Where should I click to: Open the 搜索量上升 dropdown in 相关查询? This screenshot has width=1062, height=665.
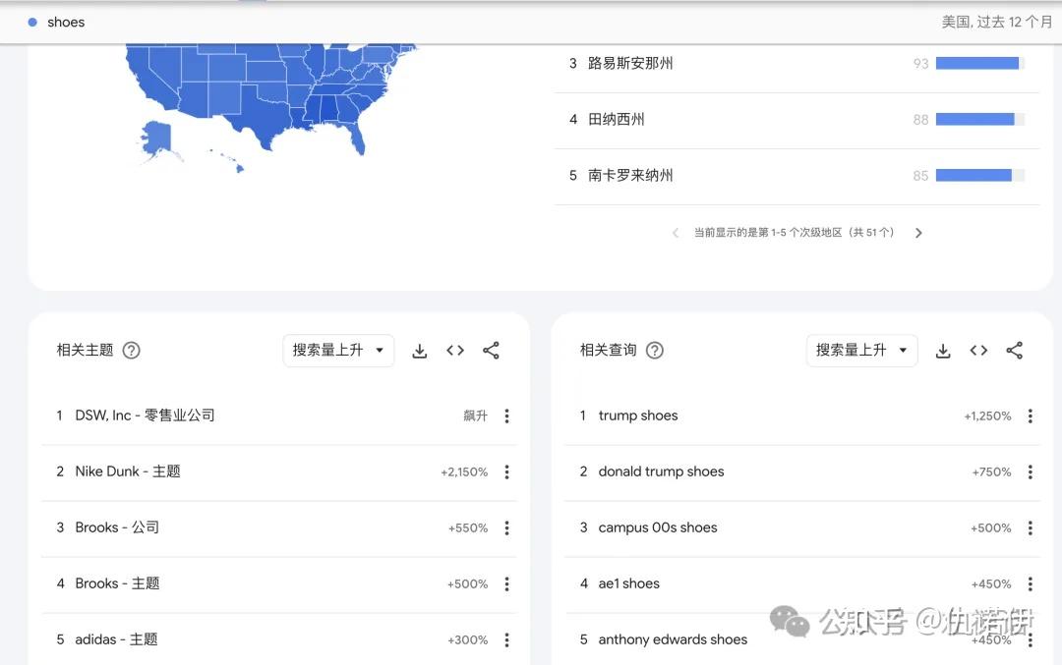coord(861,351)
